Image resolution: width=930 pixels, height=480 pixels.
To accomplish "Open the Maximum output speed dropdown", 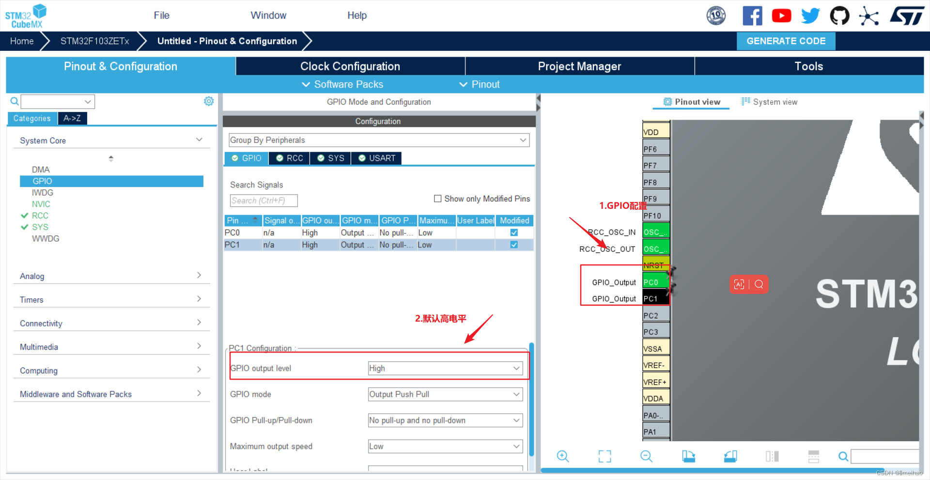I will coord(445,447).
